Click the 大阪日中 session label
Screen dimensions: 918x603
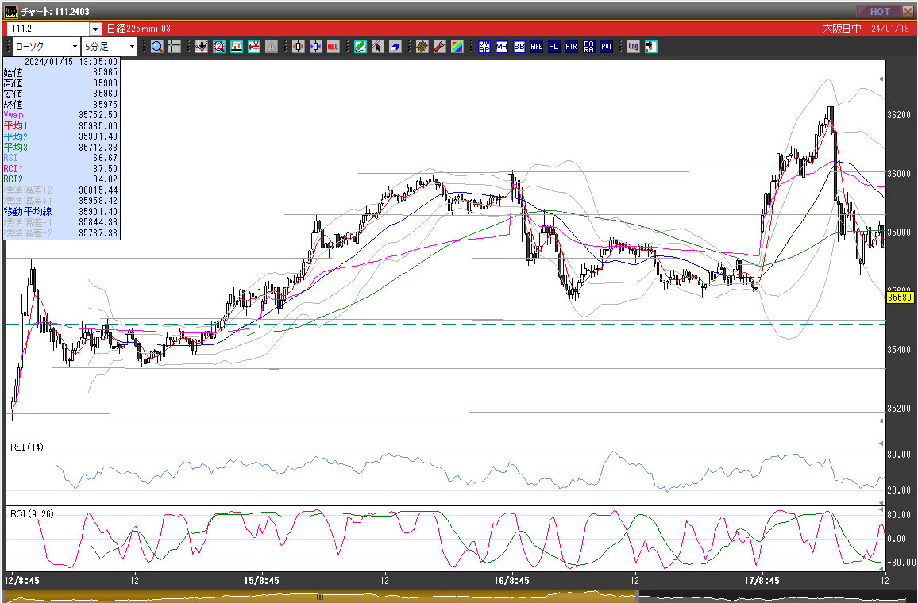[843, 29]
